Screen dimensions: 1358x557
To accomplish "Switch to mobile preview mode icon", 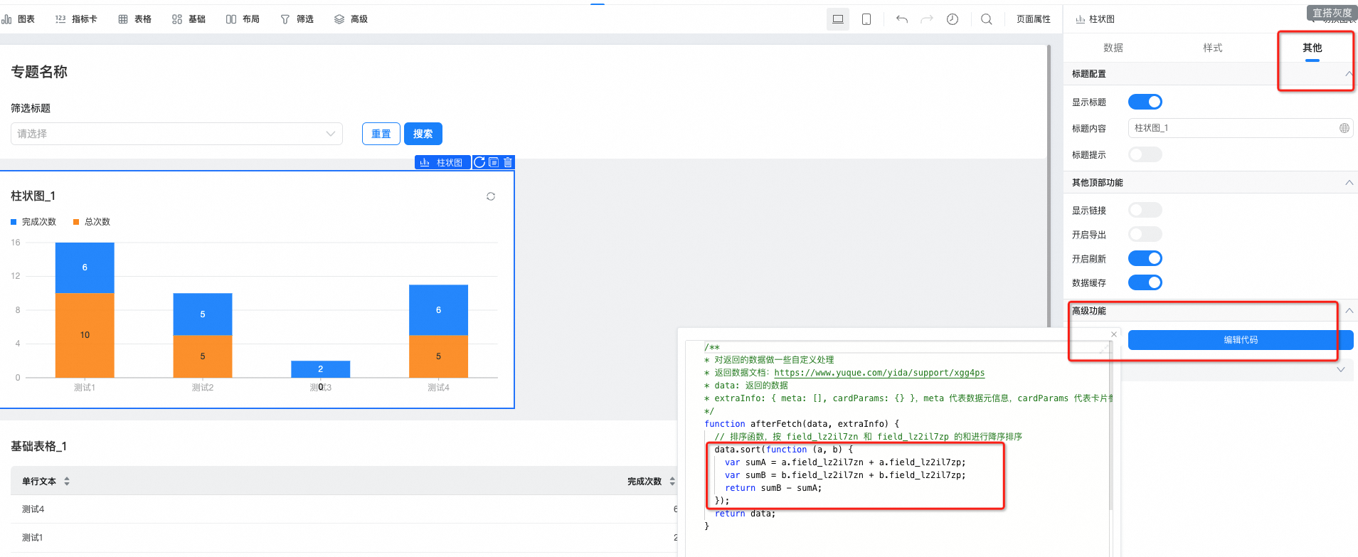I will point(866,19).
